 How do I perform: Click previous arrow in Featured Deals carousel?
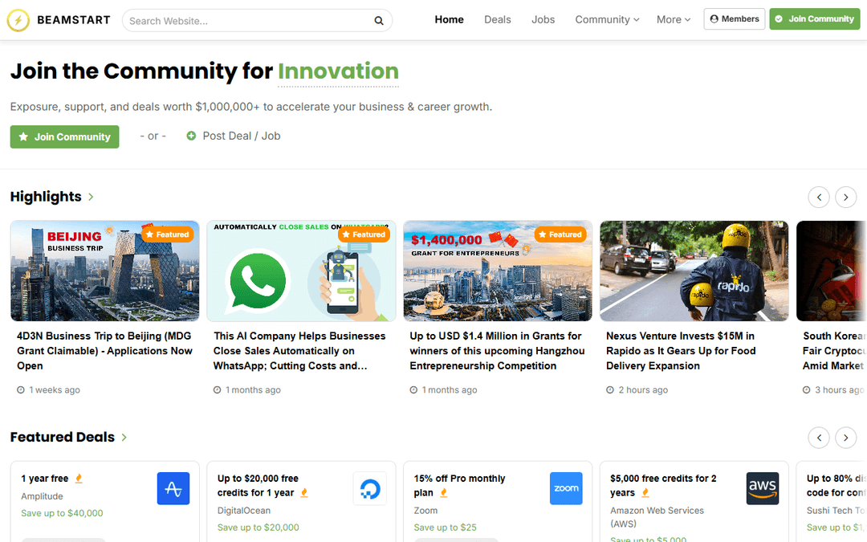coord(819,438)
